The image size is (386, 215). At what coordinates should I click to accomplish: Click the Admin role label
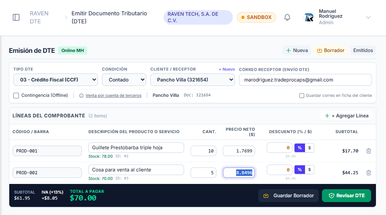(326, 23)
